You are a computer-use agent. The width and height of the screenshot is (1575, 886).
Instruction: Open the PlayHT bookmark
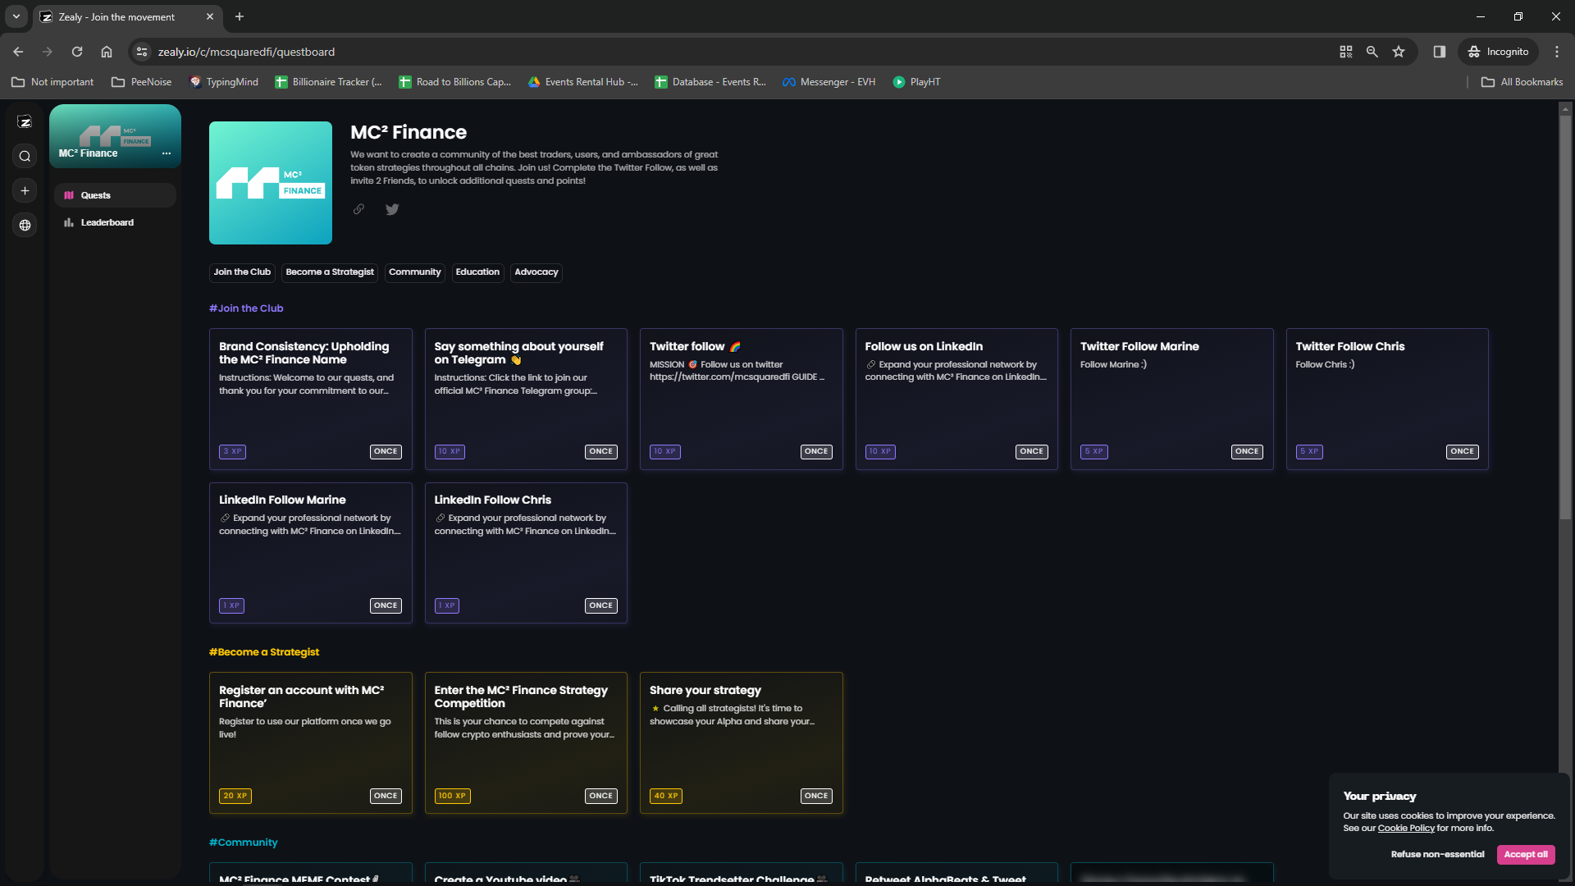point(916,82)
